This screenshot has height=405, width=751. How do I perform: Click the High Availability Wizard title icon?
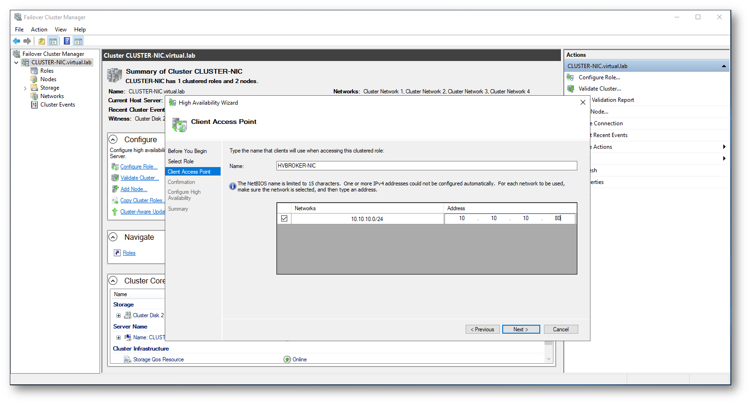173,103
